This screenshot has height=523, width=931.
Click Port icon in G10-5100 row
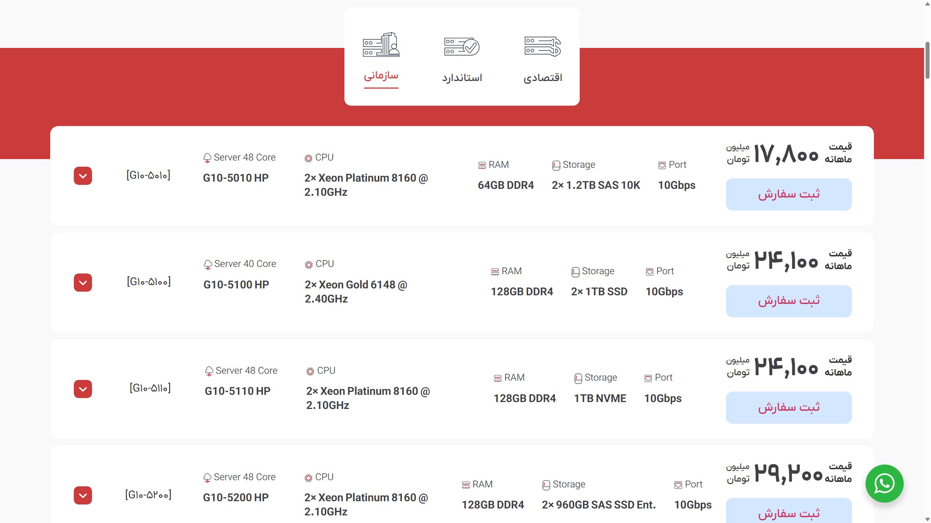click(650, 272)
